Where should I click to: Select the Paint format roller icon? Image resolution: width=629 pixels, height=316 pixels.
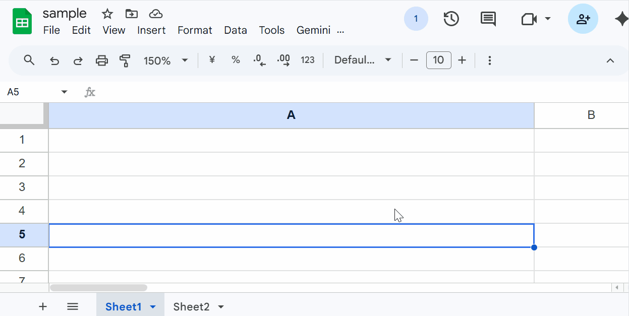pos(125,61)
